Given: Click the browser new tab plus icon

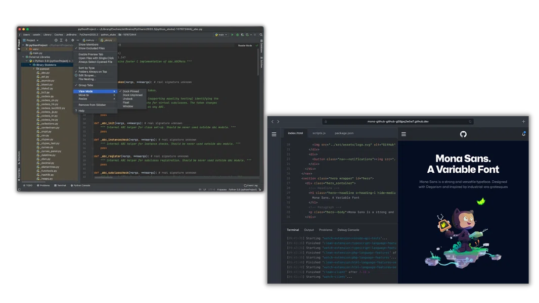Looking at the screenshot, I should [x=523, y=122].
